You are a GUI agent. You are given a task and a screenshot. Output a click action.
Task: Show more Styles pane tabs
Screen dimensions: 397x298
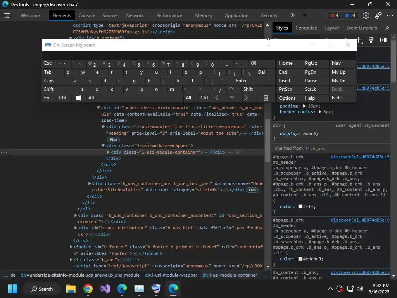tap(387, 28)
